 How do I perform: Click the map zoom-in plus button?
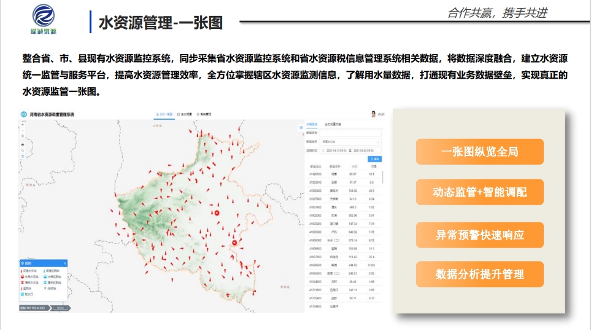[22, 125]
